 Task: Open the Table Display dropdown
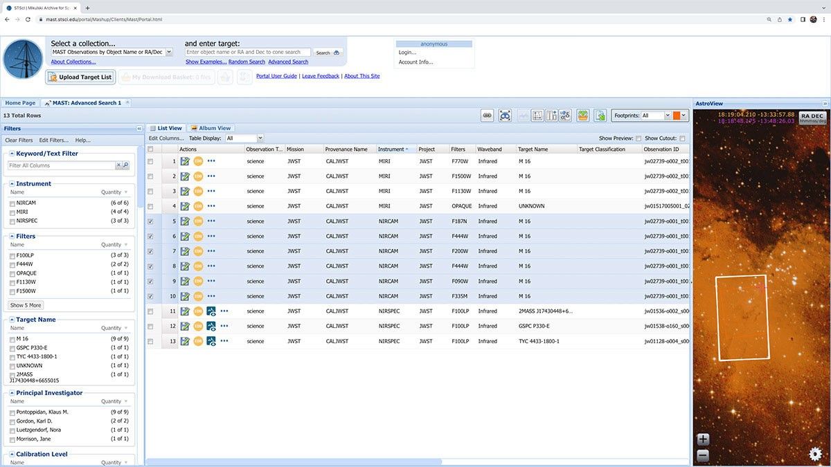(260, 138)
